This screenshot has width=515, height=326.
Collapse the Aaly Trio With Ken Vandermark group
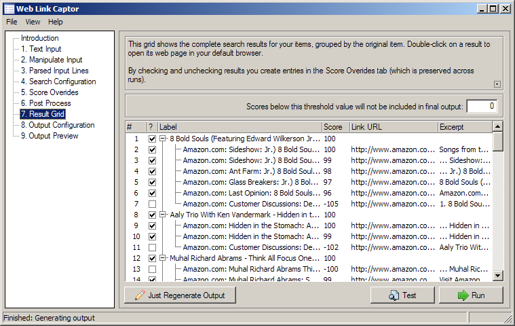pyautogui.click(x=164, y=215)
